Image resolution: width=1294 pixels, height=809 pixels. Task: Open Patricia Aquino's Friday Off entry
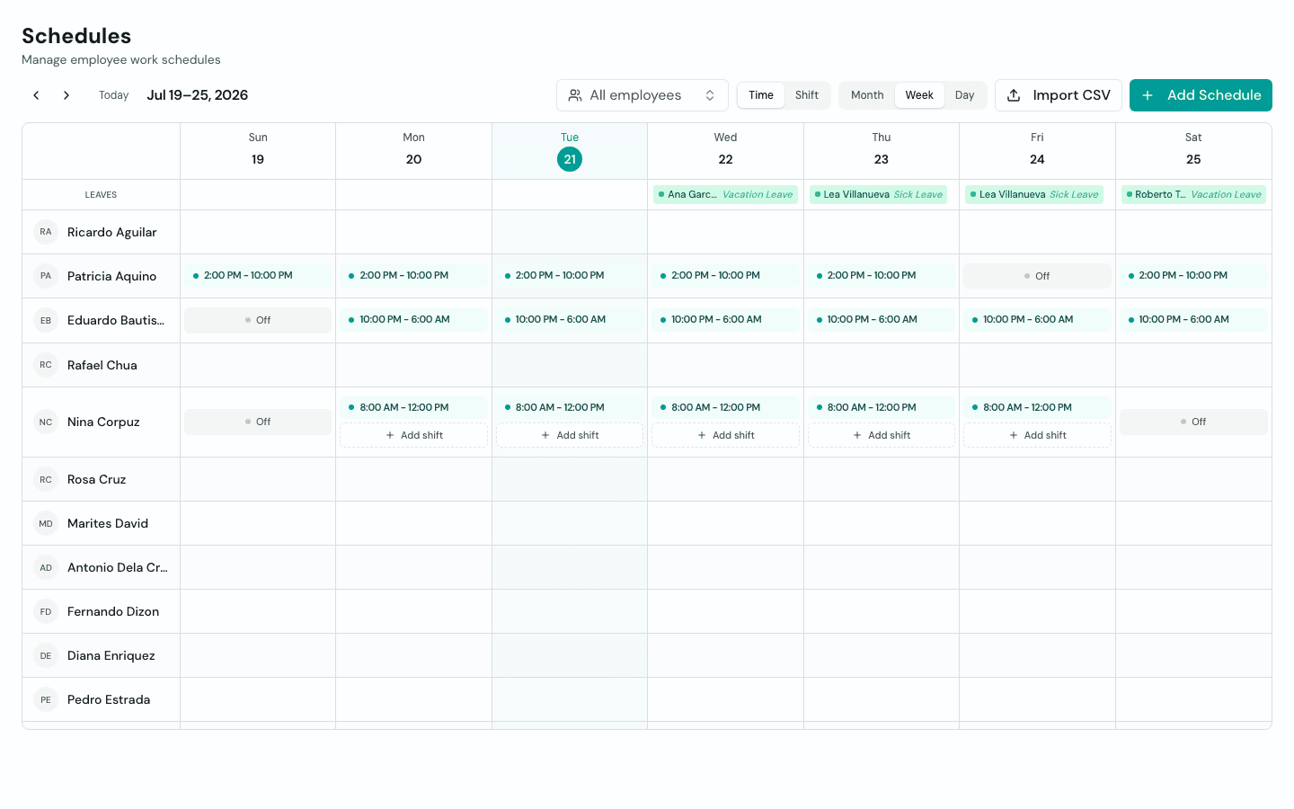[1038, 276]
